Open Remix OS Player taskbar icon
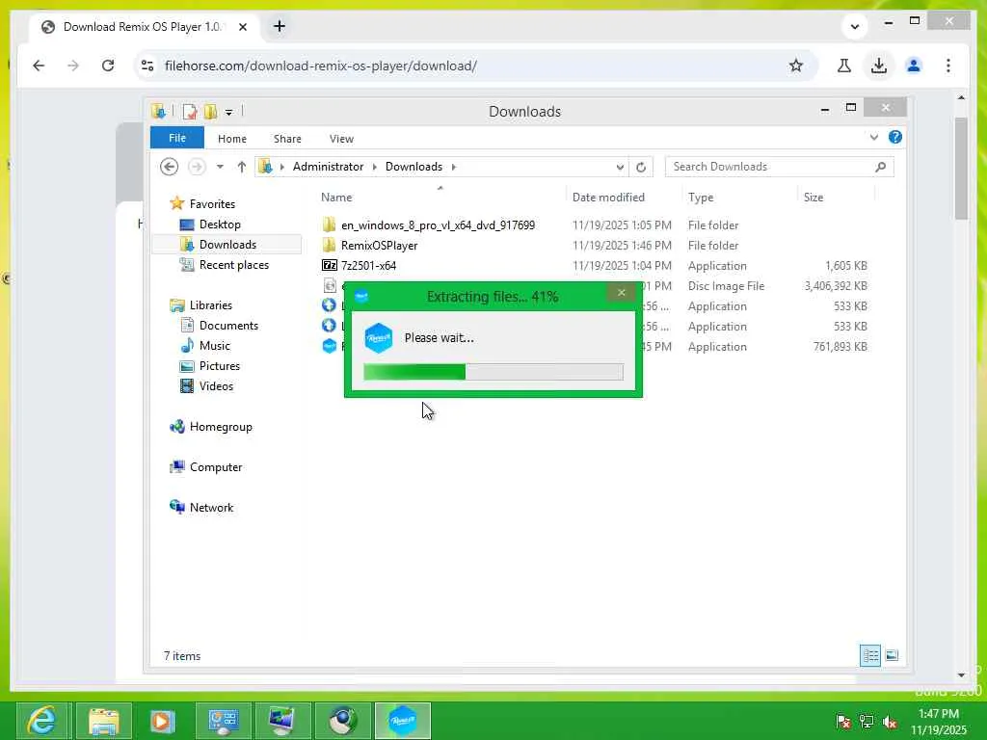The image size is (987, 740). [403, 721]
